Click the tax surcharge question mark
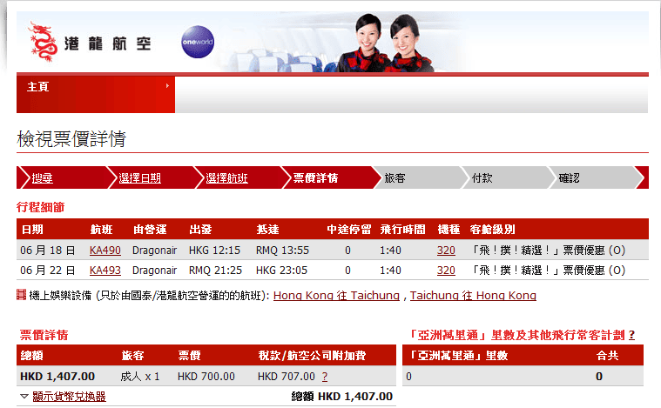This screenshot has height=408, width=661. 325,377
